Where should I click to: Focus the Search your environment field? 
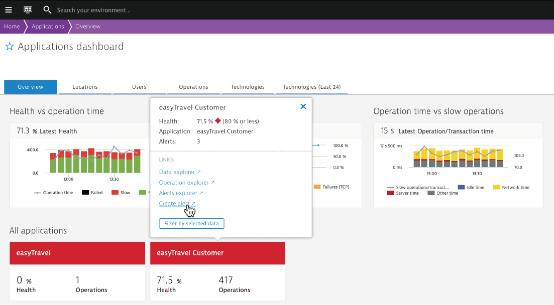[93, 10]
